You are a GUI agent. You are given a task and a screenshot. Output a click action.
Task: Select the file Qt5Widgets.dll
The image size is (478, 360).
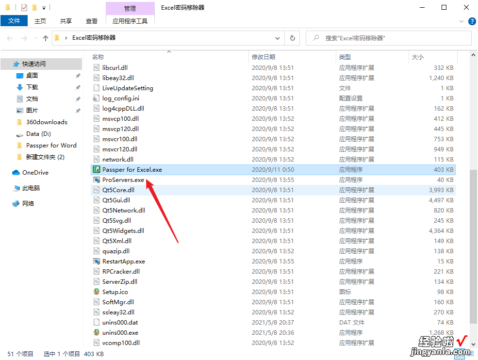(x=273, y=231)
